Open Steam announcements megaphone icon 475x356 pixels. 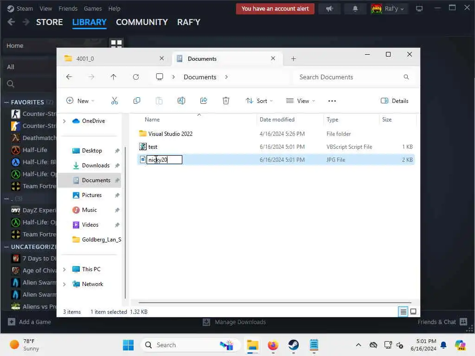(x=330, y=9)
